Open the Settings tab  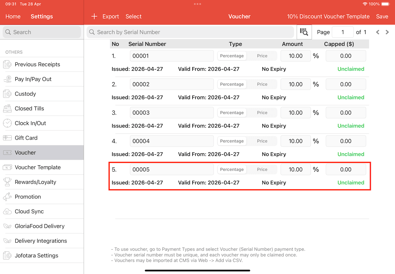point(42,16)
